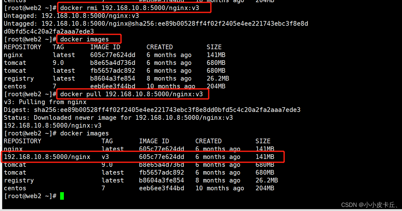Viewport: 402px width, 211px height.
Task: Click 'nginx' repository name in listing before docker pull
Action: (13, 55)
